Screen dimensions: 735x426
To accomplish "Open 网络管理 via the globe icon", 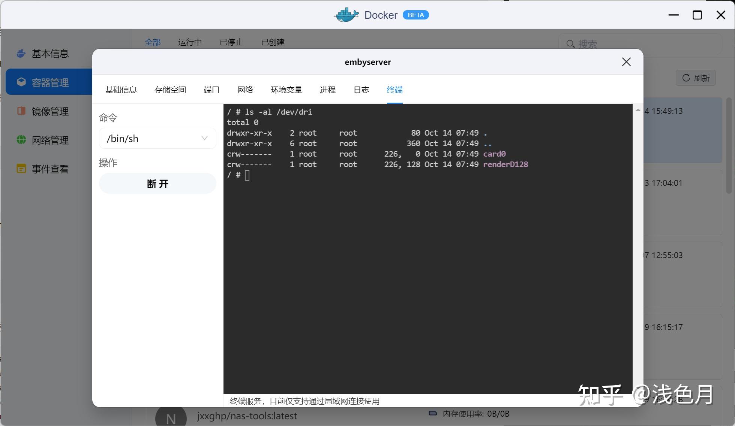I will (21, 140).
